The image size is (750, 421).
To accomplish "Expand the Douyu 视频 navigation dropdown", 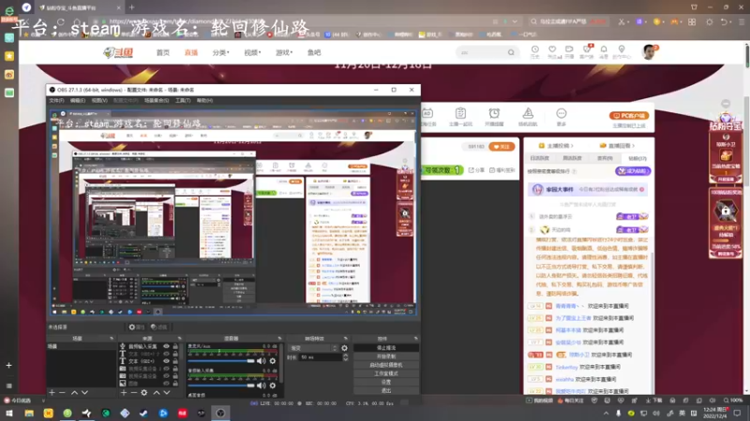I will coord(252,52).
